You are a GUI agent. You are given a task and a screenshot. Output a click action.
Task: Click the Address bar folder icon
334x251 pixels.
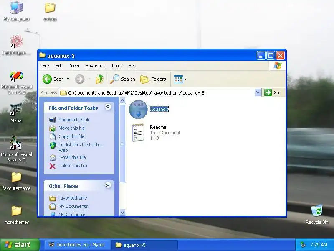coord(63,93)
